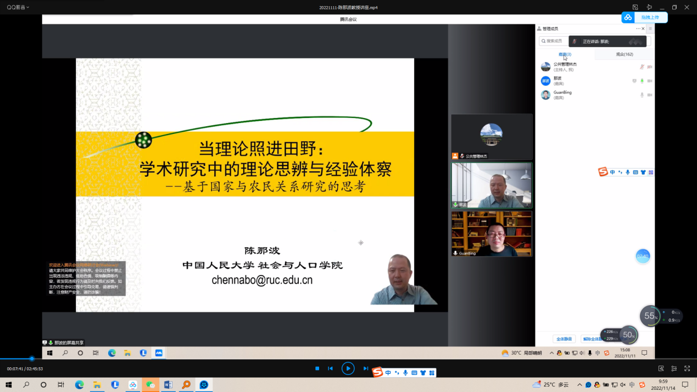Click the 07:40 floating timer bubble
Screen dimensions: 697x392
click(x=643, y=256)
